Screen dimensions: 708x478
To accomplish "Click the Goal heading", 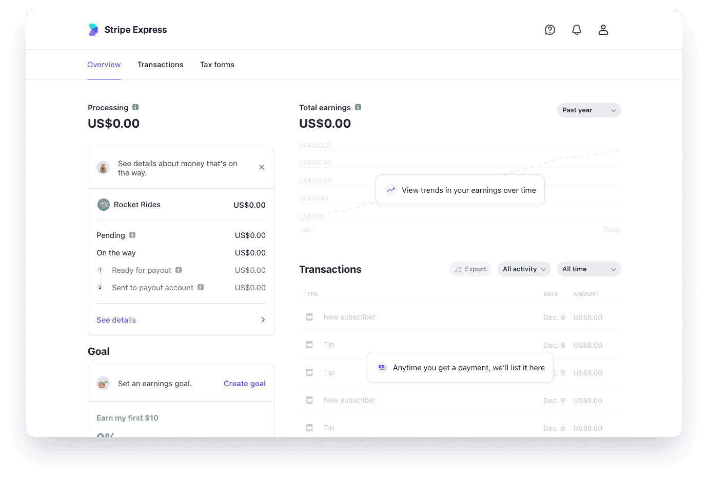I will coord(99,351).
